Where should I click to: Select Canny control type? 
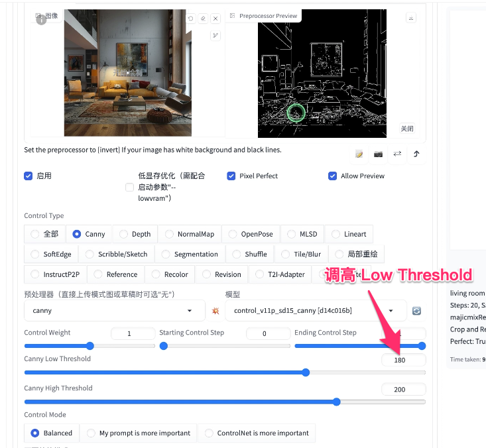[x=89, y=234]
